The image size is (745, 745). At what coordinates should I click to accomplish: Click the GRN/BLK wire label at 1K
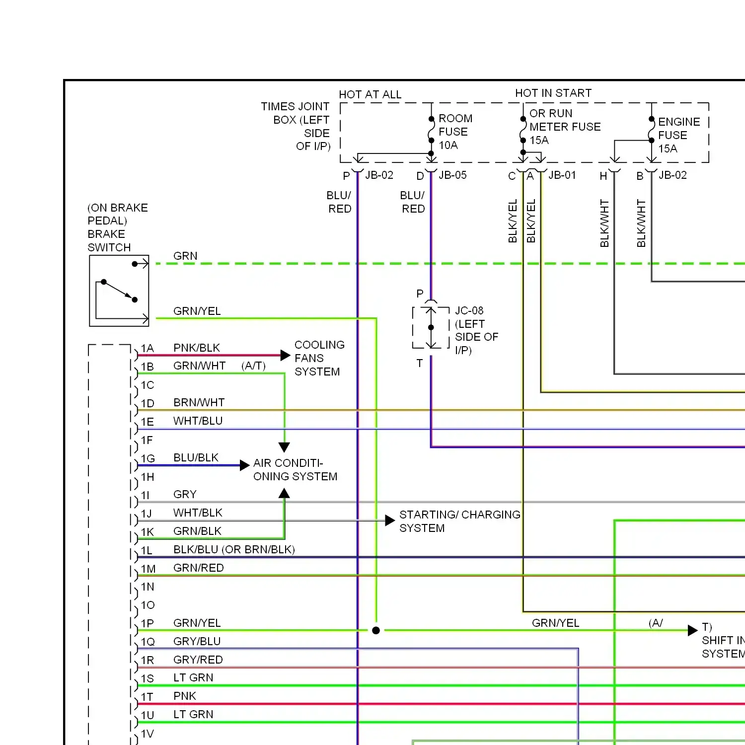(x=198, y=531)
